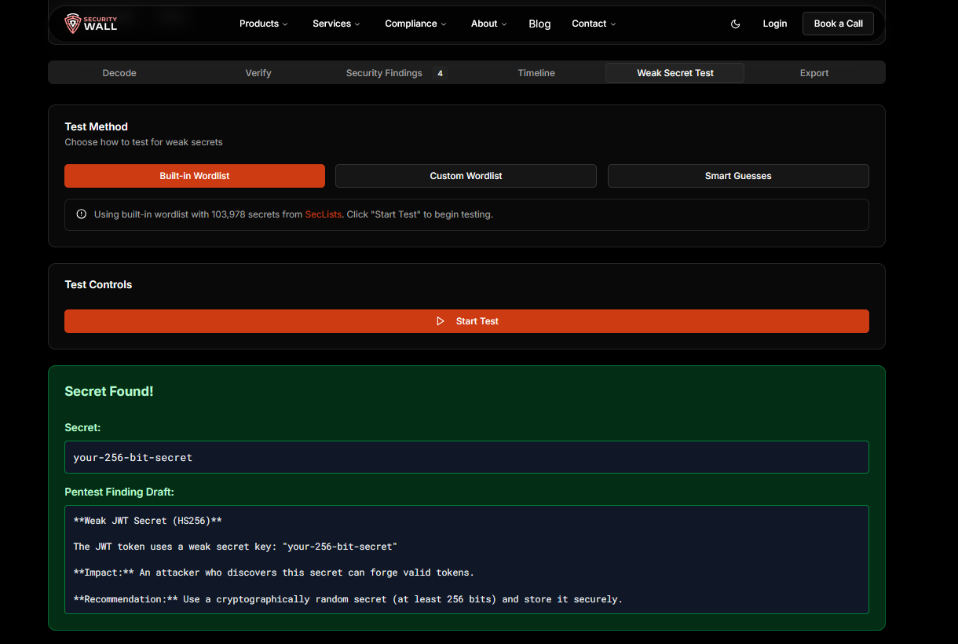
Task: Click the Login link
Action: [x=775, y=24]
